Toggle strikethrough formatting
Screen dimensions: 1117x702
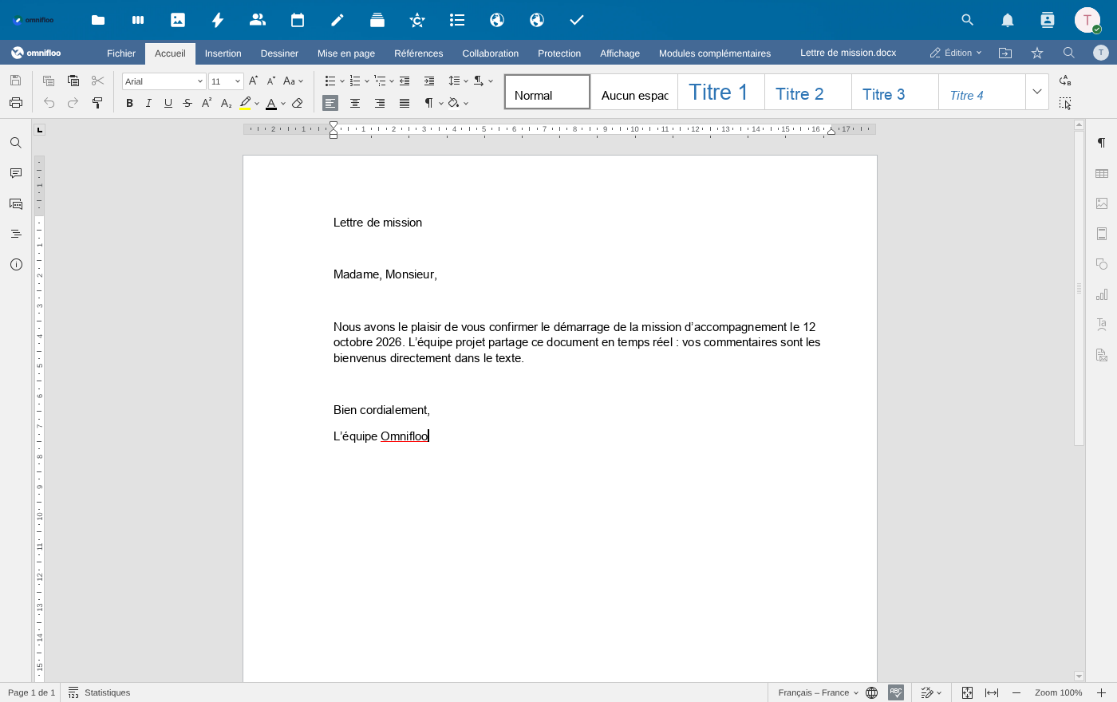coord(187,103)
